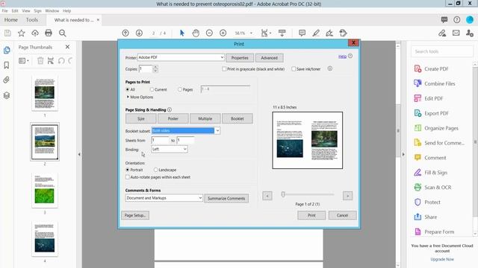Viewport: 478px width, 268px height.
Task: Open the Edit menu
Action: (15, 10)
